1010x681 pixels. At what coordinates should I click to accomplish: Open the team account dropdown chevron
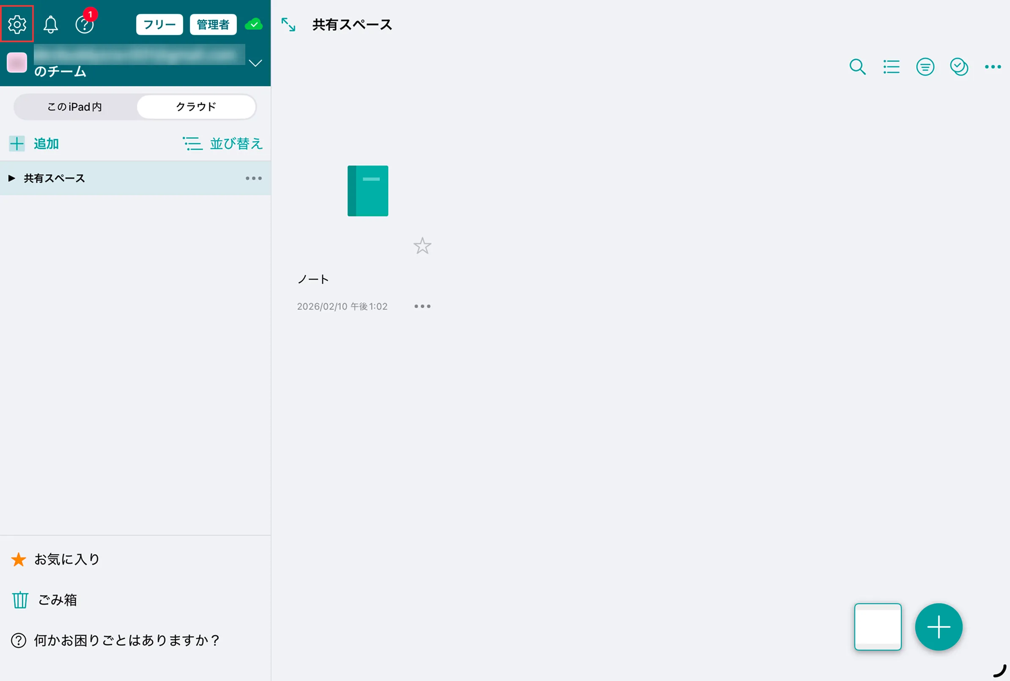point(255,63)
